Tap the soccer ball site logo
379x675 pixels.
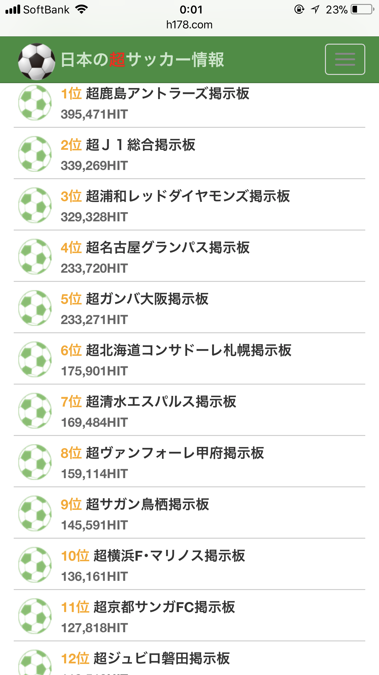[37, 61]
